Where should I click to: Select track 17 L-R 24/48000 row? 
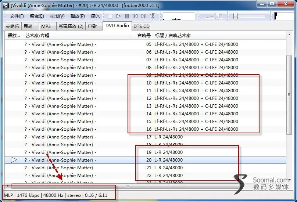[146, 137]
